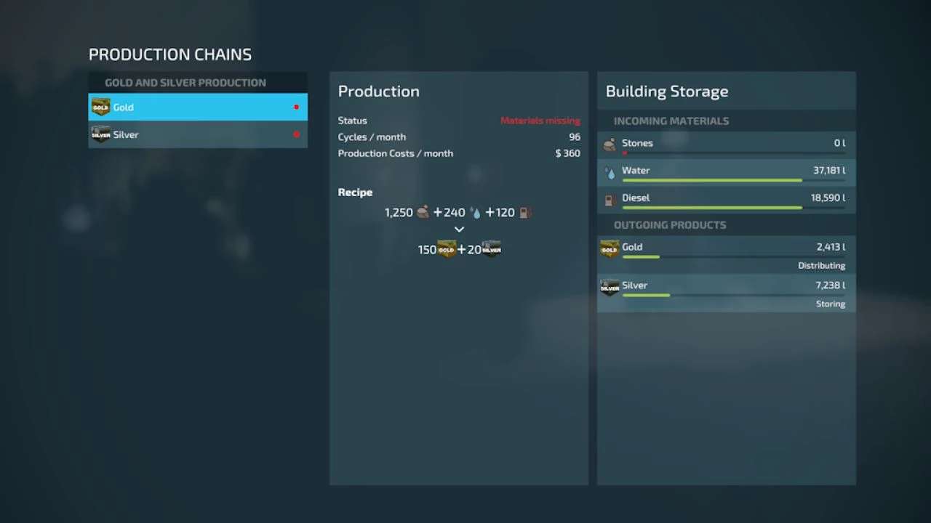
Task: Click the gold output icon in the recipe
Action: (x=447, y=249)
